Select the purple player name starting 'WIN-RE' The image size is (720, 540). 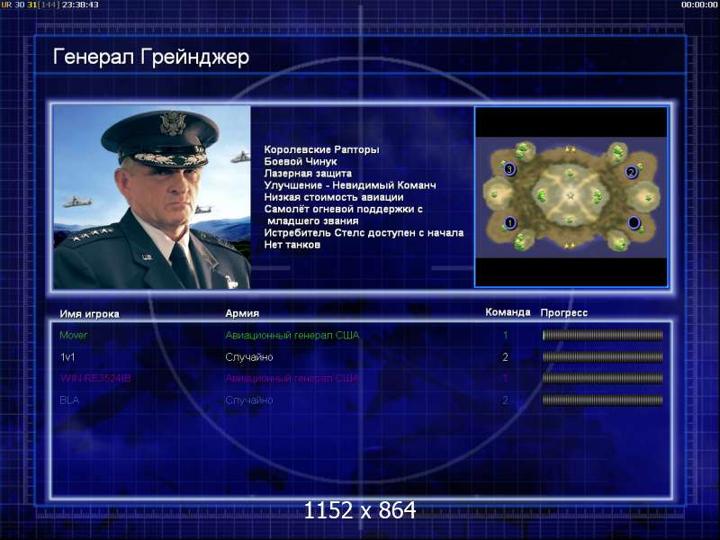coord(95,378)
